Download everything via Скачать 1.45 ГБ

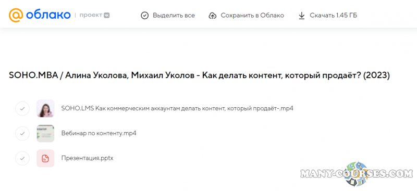[333, 16]
